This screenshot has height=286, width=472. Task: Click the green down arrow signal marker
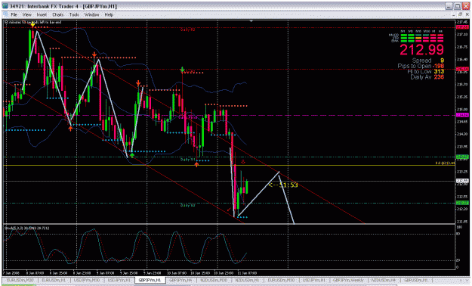coord(182,70)
